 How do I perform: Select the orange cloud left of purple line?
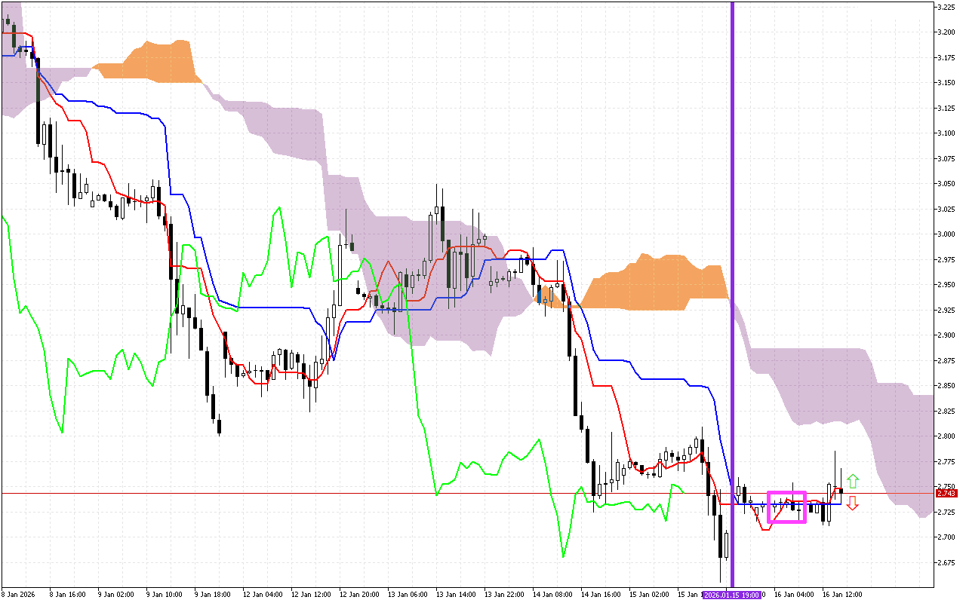(x=649, y=283)
